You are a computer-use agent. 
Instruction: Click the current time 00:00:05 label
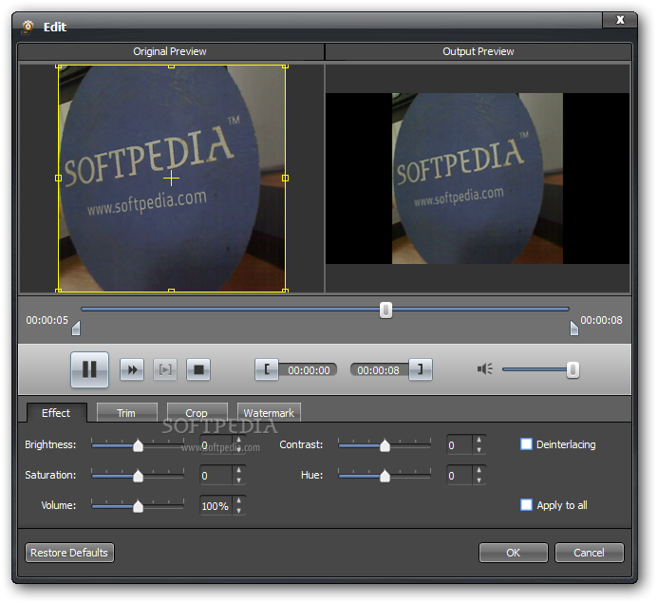(47, 320)
